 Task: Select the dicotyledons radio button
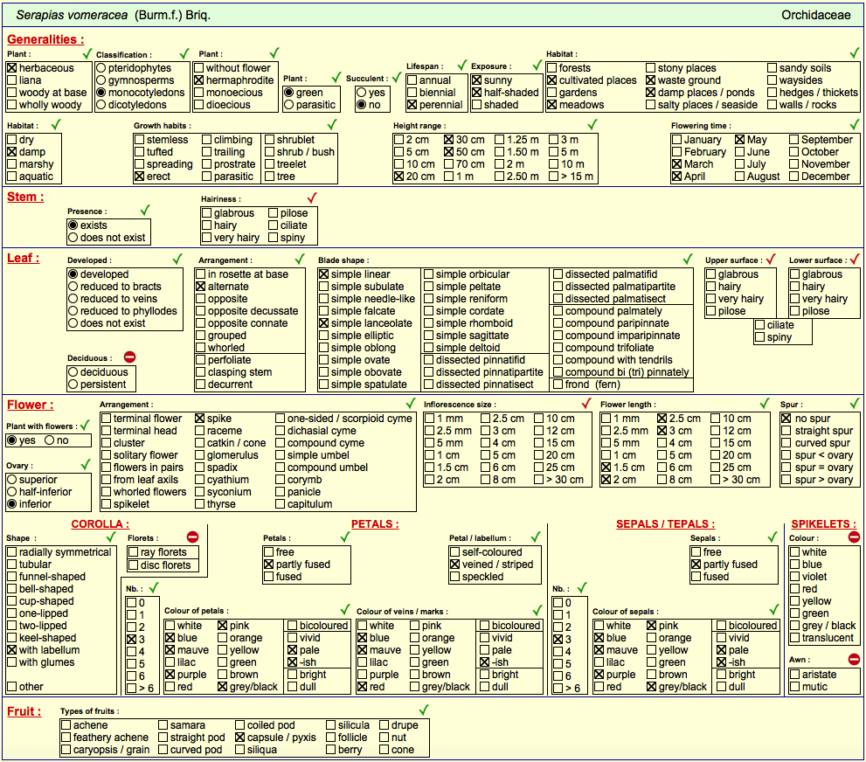click(x=101, y=104)
